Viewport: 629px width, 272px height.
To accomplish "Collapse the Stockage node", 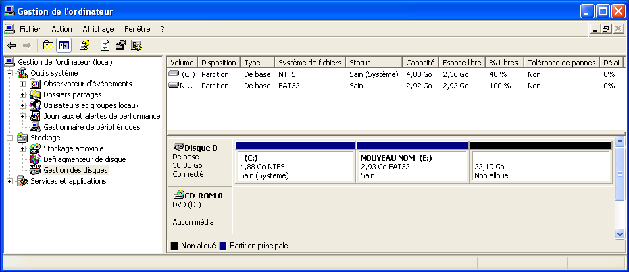I will [x=9, y=138].
